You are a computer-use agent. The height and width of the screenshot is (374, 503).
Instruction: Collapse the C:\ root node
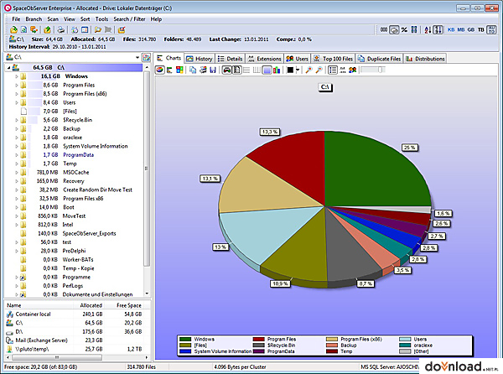[8, 68]
